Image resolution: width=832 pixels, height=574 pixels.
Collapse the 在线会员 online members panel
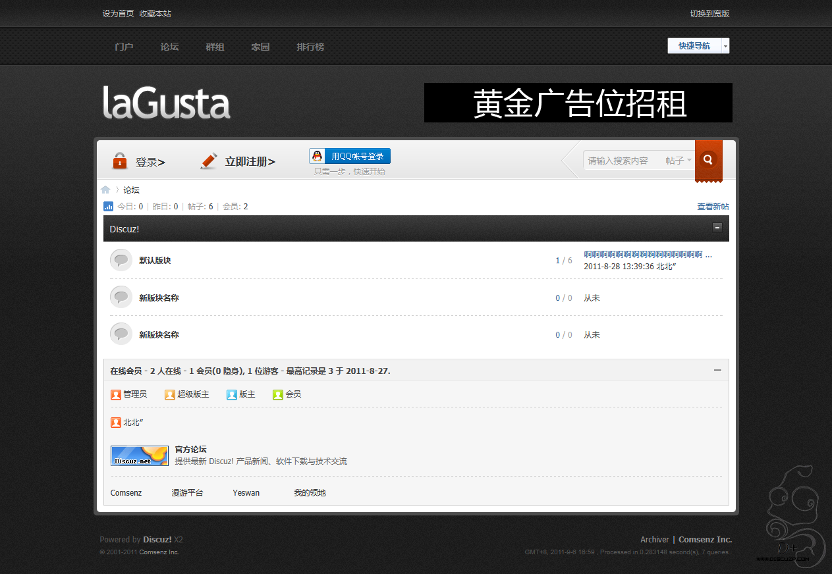pyautogui.click(x=717, y=371)
